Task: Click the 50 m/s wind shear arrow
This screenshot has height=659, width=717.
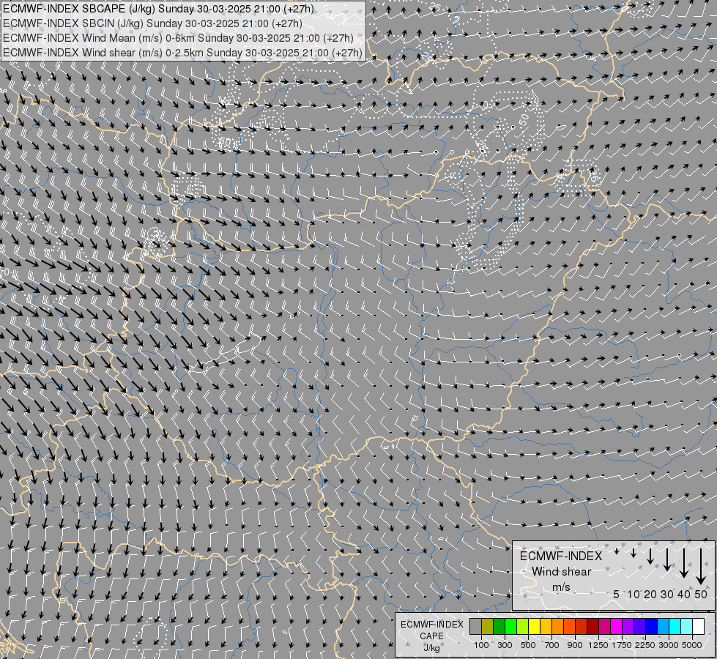Action: (x=701, y=567)
